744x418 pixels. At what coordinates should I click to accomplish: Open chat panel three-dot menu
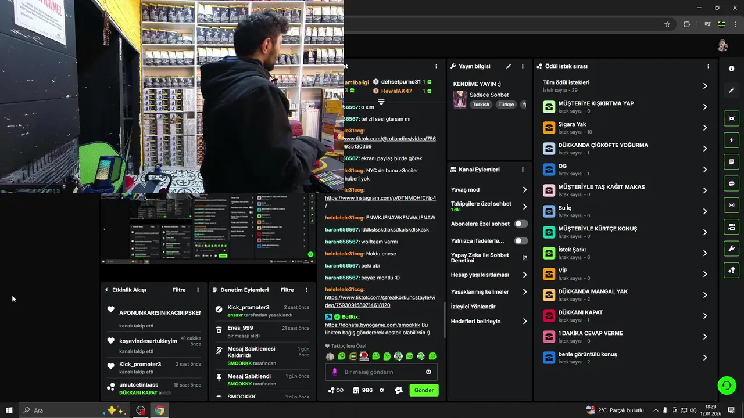tap(436, 66)
